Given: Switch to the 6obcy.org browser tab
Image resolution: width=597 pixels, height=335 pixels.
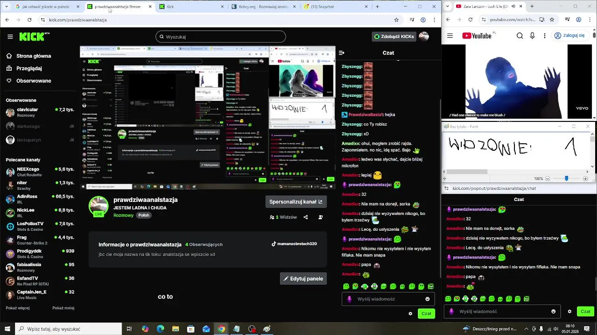Looking at the screenshot, I should [x=264, y=7].
